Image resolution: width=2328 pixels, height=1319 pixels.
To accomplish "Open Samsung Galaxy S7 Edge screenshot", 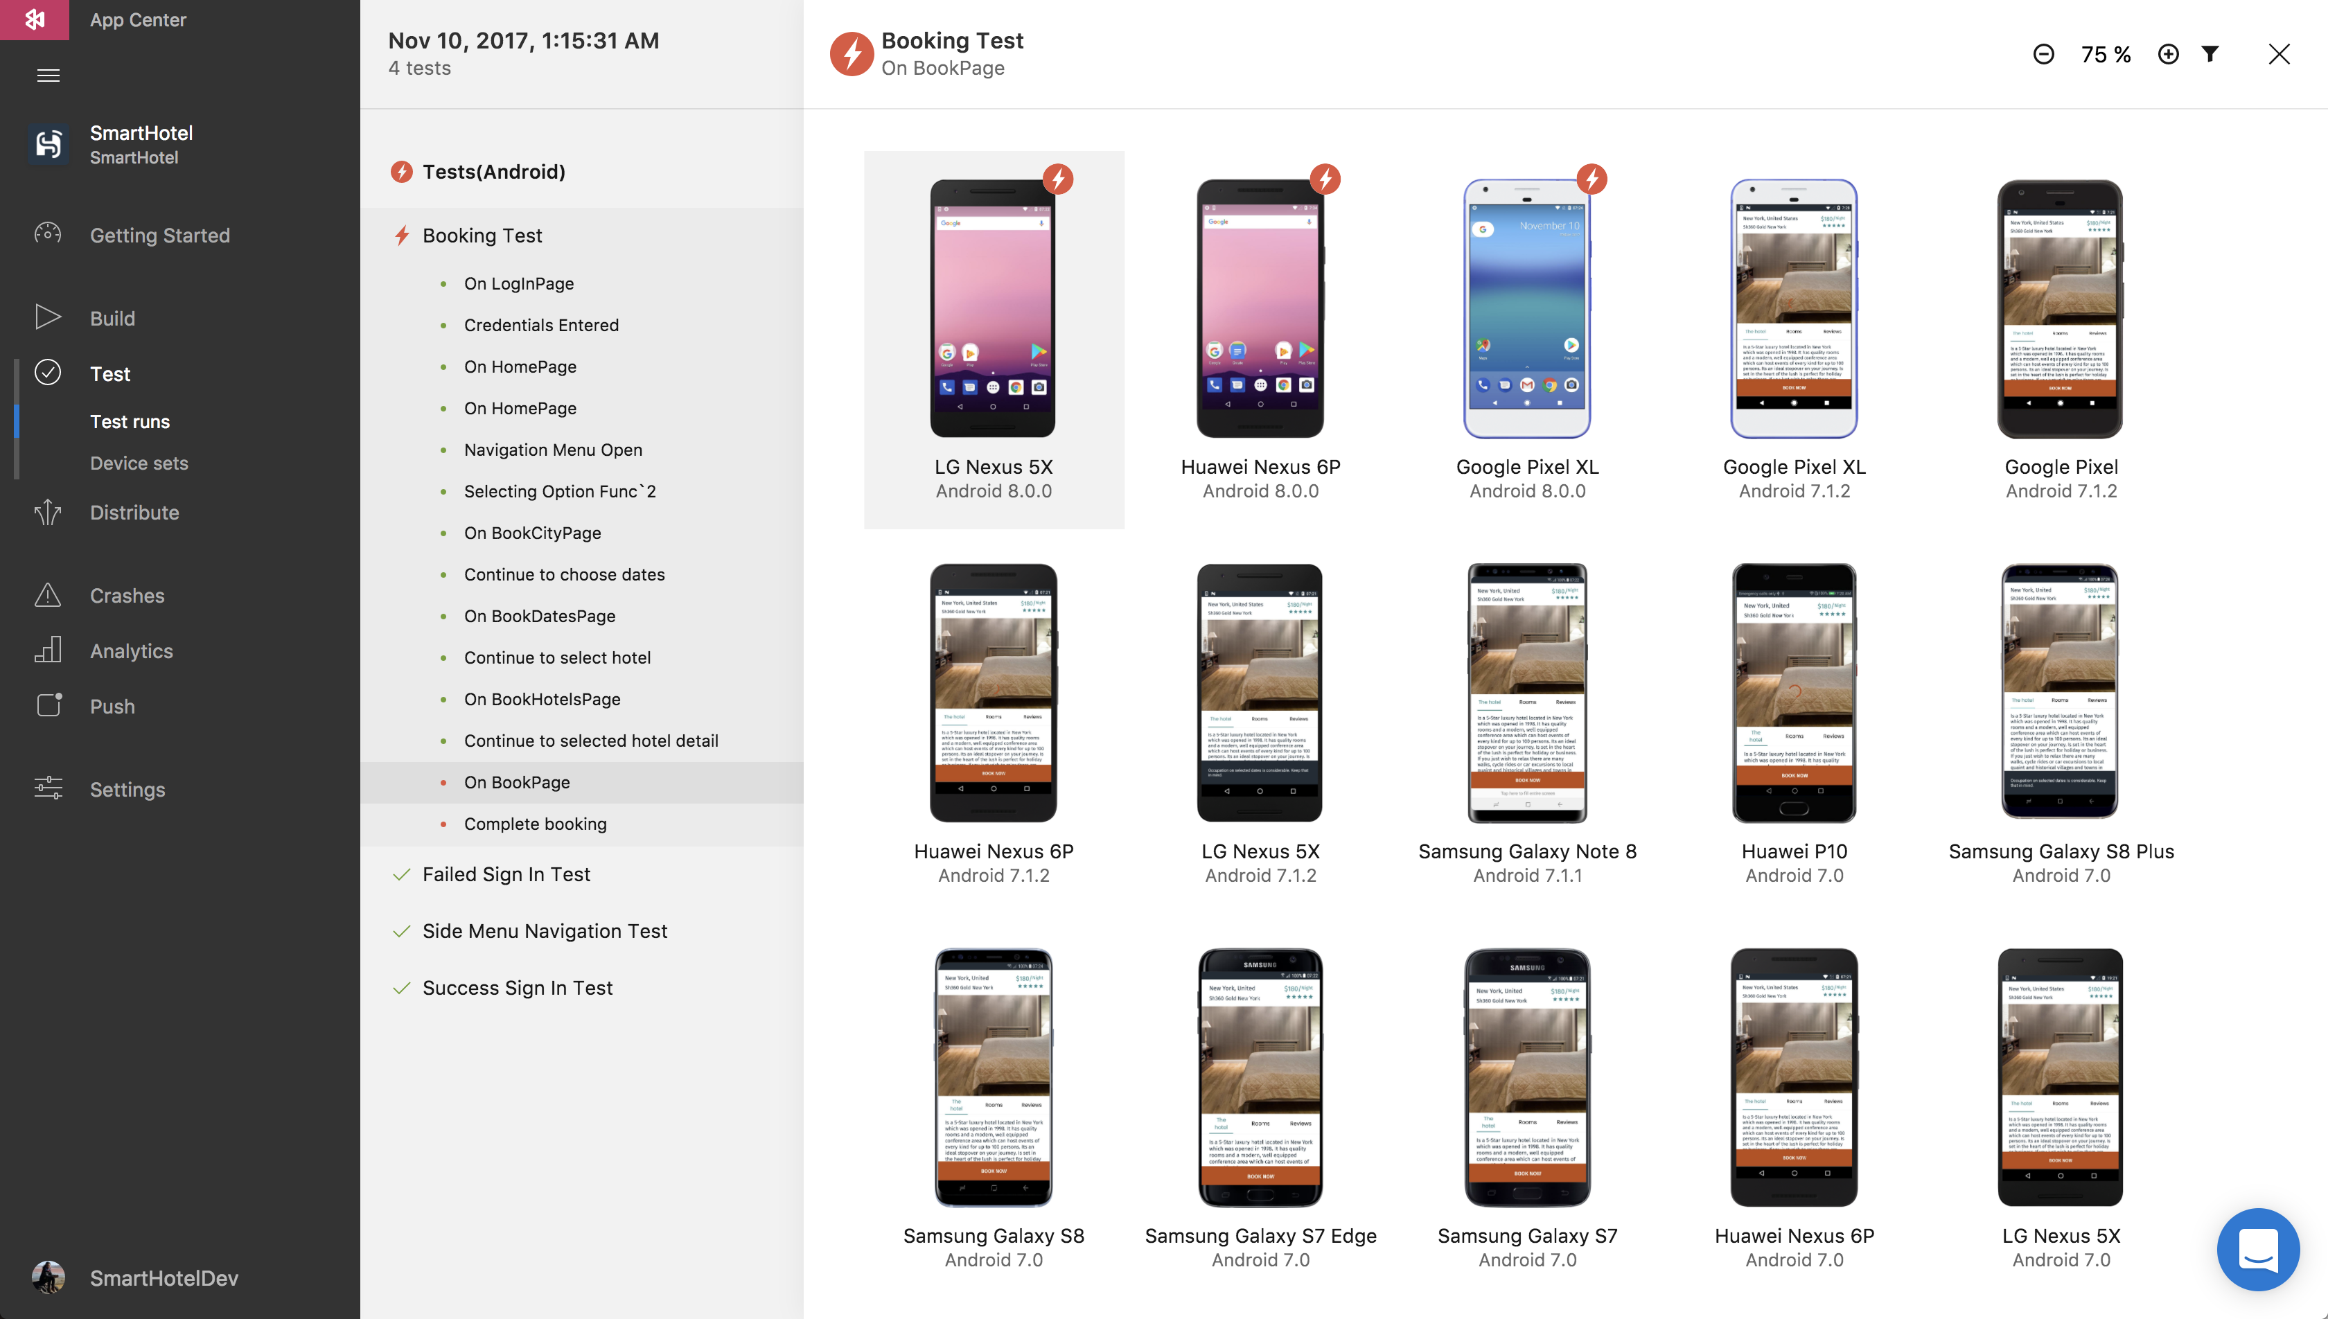I will click(1260, 1077).
